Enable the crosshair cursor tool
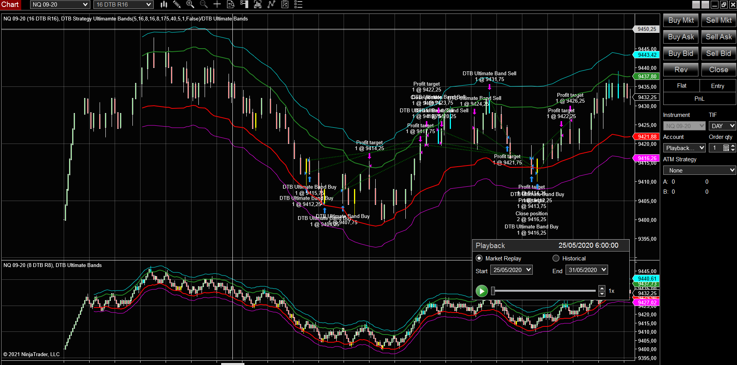This screenshot has width=737, height=365. click(217, 4)
